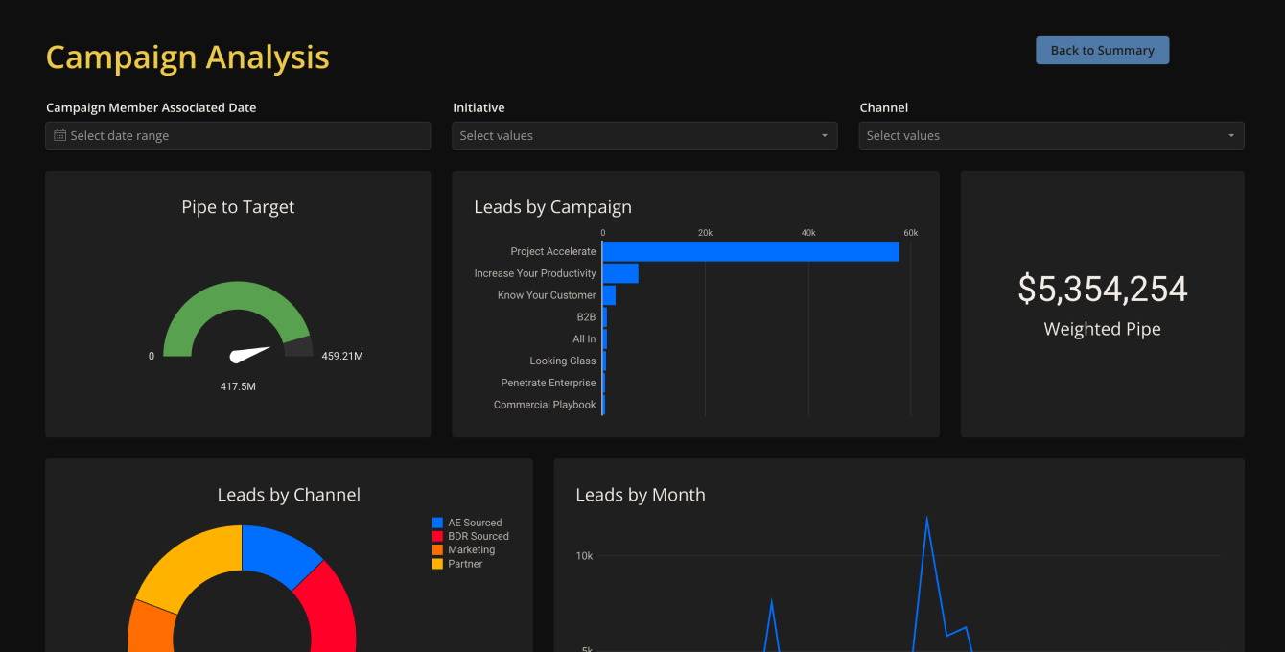Click the tallest peak on Leads by Month line
The width and height of the screenshot is (1285, 652).
pyautogui.click(x=926, y=519)
